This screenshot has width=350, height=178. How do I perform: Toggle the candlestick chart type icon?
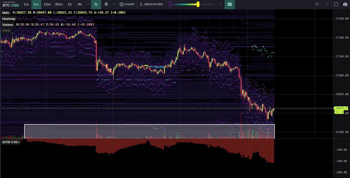click(x=96, y=4)
